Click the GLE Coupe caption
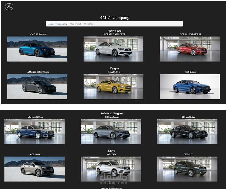 coord(35,154)
